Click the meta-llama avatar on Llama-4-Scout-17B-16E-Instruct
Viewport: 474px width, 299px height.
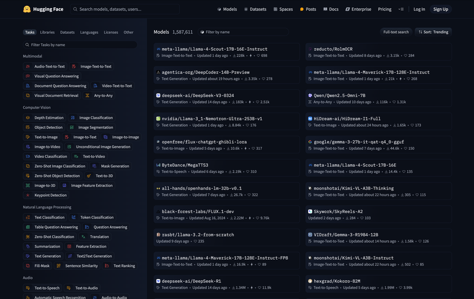(x=158, y=49)
